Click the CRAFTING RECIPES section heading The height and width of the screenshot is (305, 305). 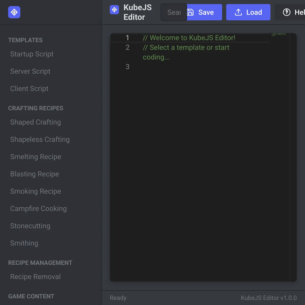coord(36,108)
